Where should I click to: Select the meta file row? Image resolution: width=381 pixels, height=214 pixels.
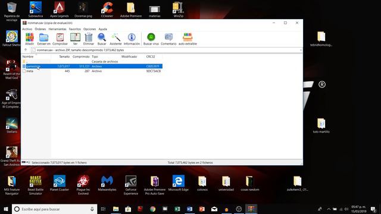tap(92, 71)
